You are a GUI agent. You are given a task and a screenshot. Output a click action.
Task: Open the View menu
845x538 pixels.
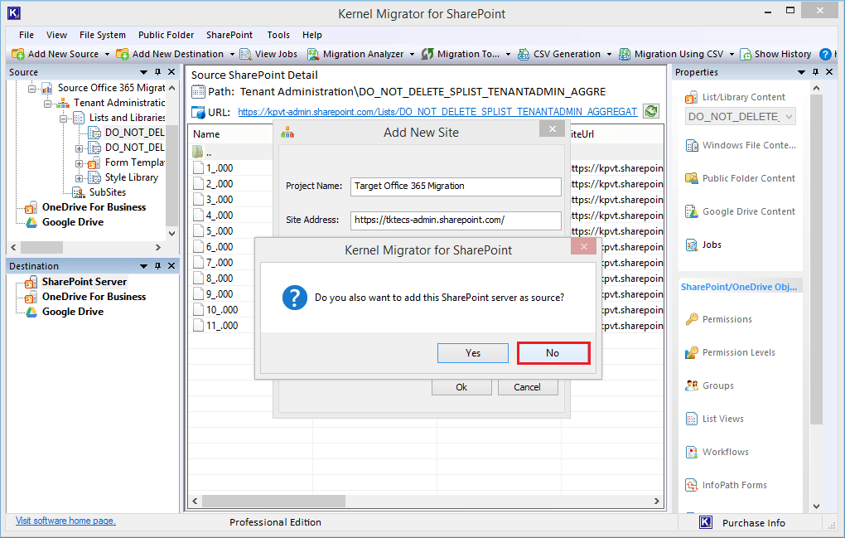(x=56, y=35)
